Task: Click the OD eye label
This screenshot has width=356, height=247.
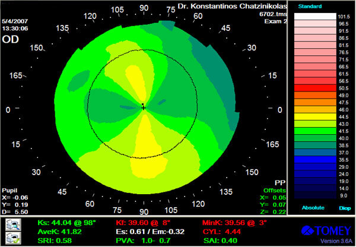Action: click(10, 40)
